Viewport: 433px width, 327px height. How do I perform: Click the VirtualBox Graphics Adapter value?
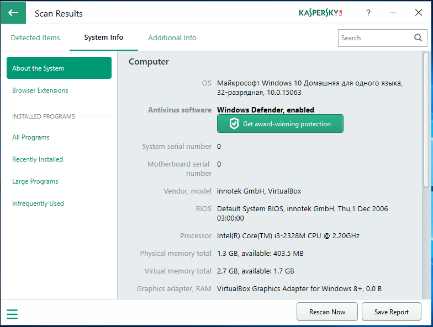299,289
